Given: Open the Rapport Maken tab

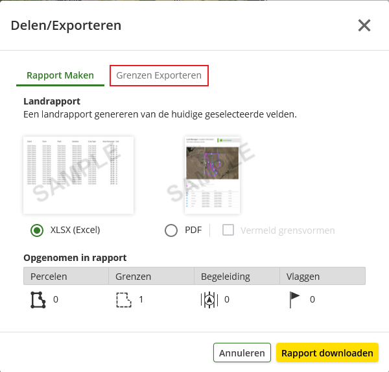Looking at the screenshot, I should pyautogui.click(x=60, y=75).
